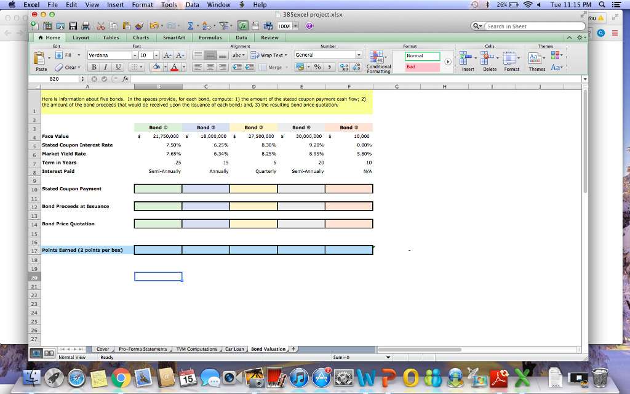630x394 pixels.
Task: Open the font name dropdown (Verdana)
Action: [x=135, y=55]
